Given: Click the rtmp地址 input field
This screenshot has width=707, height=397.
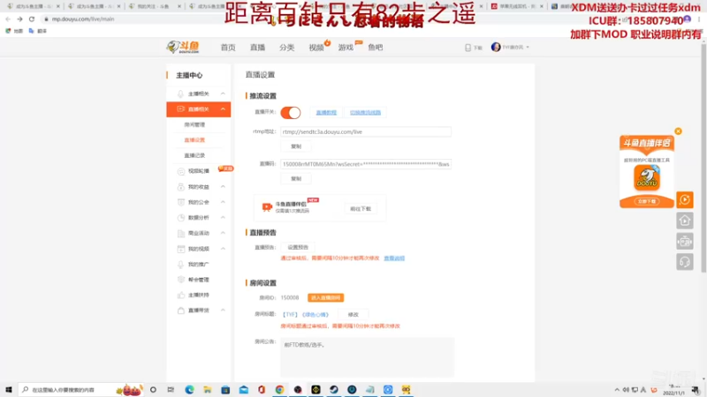Looking at the screenshot, I should tap(366, 131).
